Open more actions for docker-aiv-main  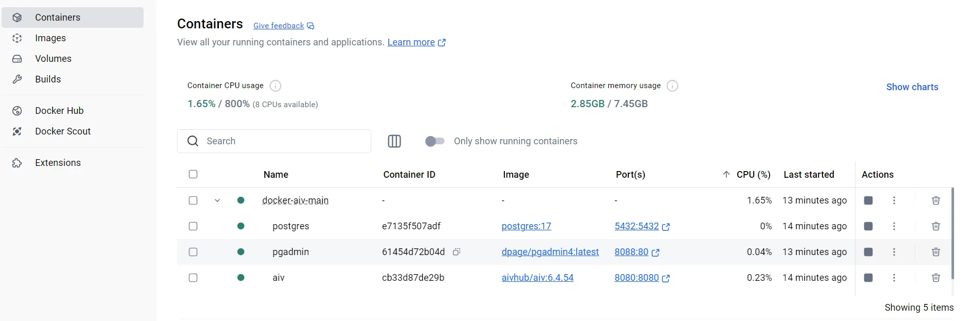pyautogui.click(x=894, y=200)
